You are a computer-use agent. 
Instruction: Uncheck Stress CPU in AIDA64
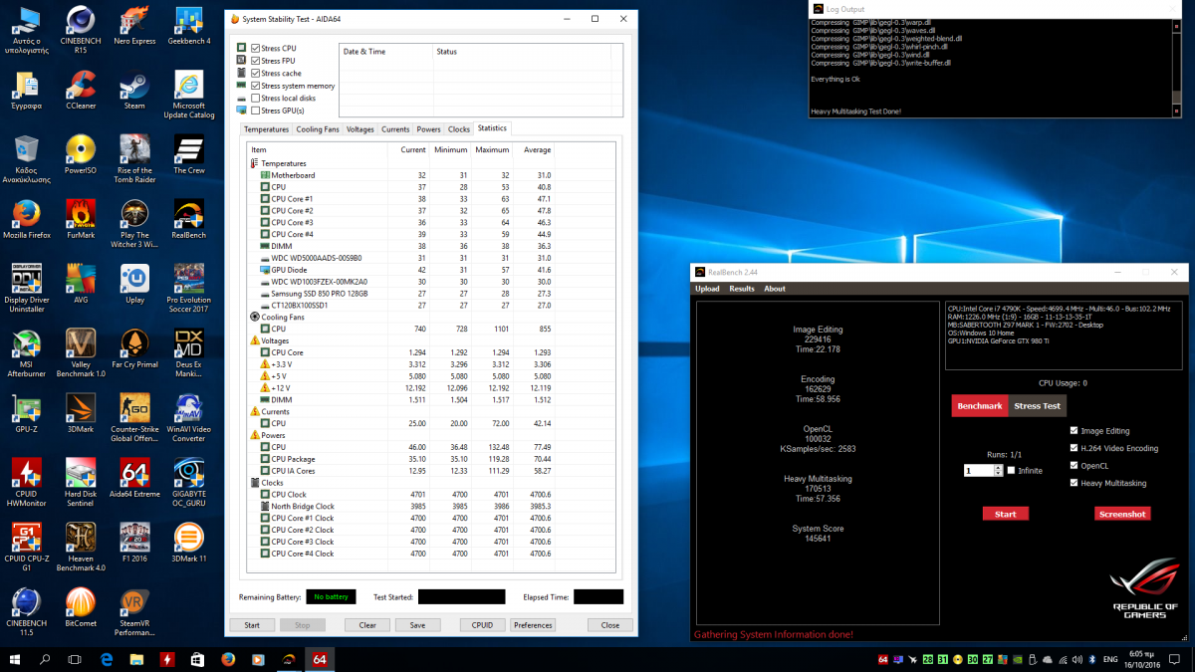(255, 48)
